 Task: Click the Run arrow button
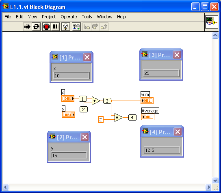pyautogui.click(x=27, y=26)
